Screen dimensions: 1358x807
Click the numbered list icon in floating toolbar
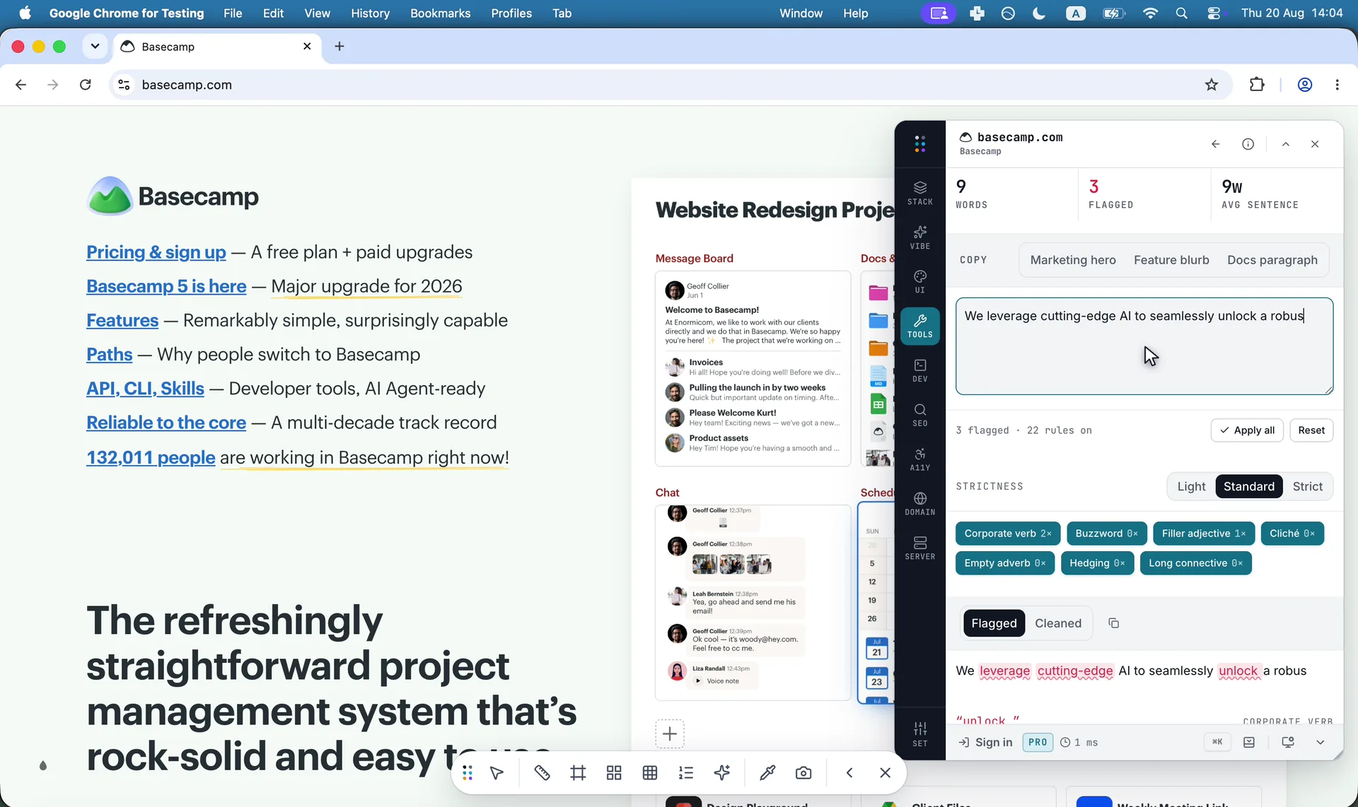coord(686,773)
